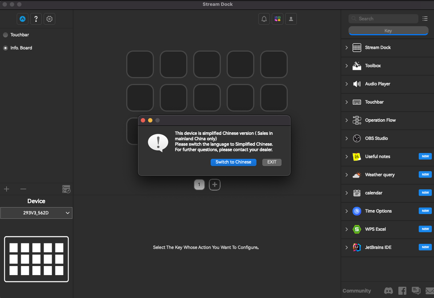The width and height of the screenshot is (434, 298).
Task: Expand the Weather query category chevron
Action: coord(347,175)
